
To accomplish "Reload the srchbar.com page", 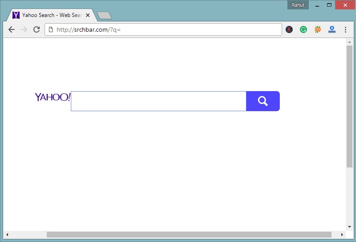I will 37,29.
